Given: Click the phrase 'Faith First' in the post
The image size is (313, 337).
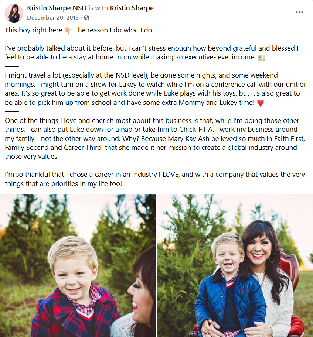Looking at the screenshot, I should [x=289, y=139].
